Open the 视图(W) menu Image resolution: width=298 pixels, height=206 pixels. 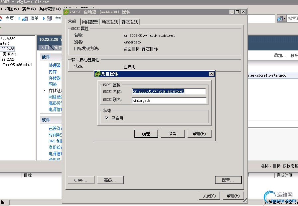[x=12, y=9]
